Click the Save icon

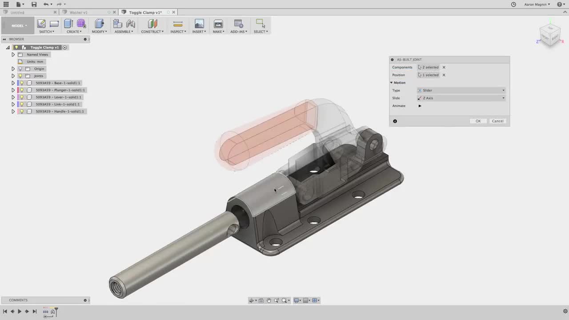pos(34,4)
